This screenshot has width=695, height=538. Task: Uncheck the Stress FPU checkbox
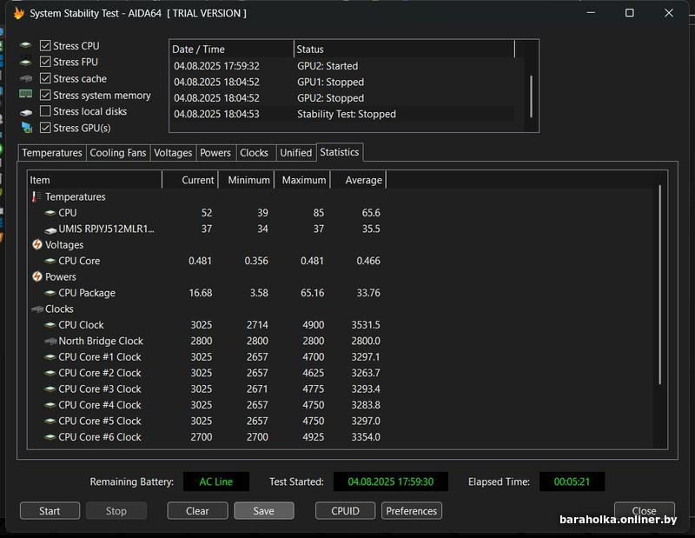click(45, 62)
